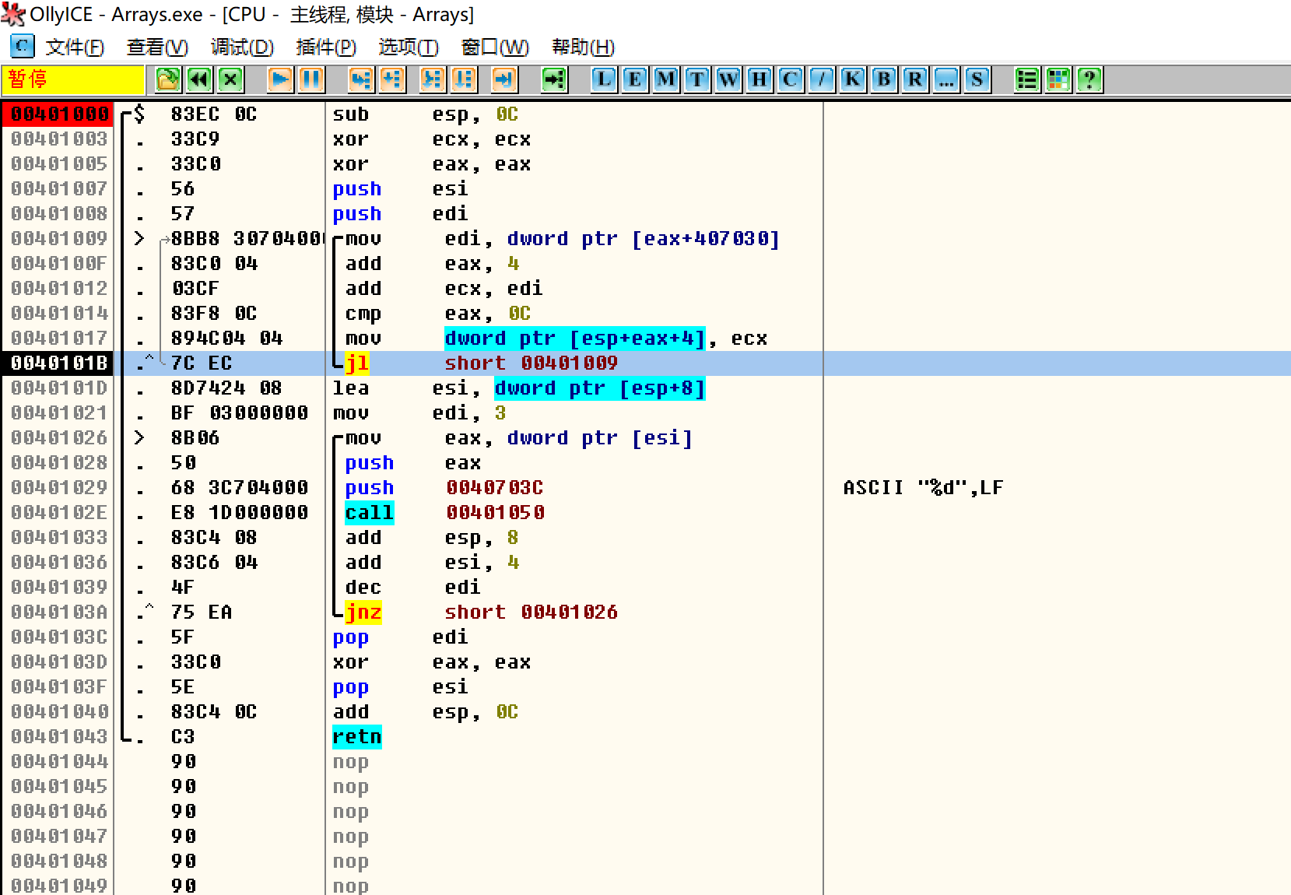Screen dimensions: 1291x895
Task: Click the Step into toolbar icon
Action: [361, 79]
